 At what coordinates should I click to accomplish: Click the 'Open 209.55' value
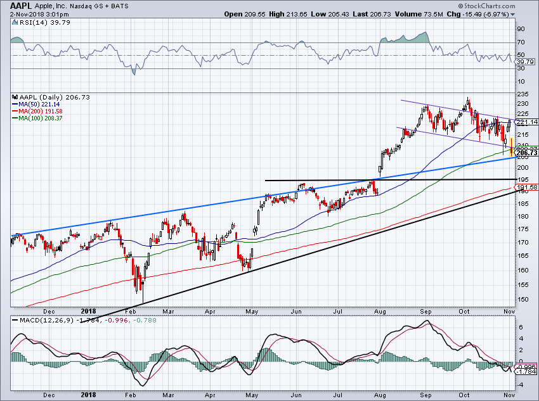[x=244, y=15]
